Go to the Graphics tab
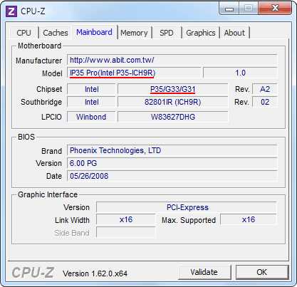 tap(201, 33)
